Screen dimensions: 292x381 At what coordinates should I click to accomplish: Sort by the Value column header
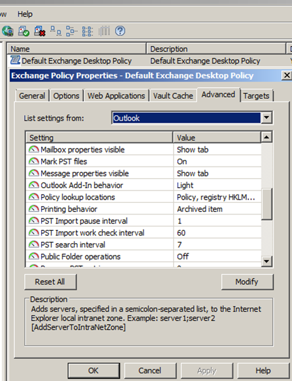pos(217,137)
